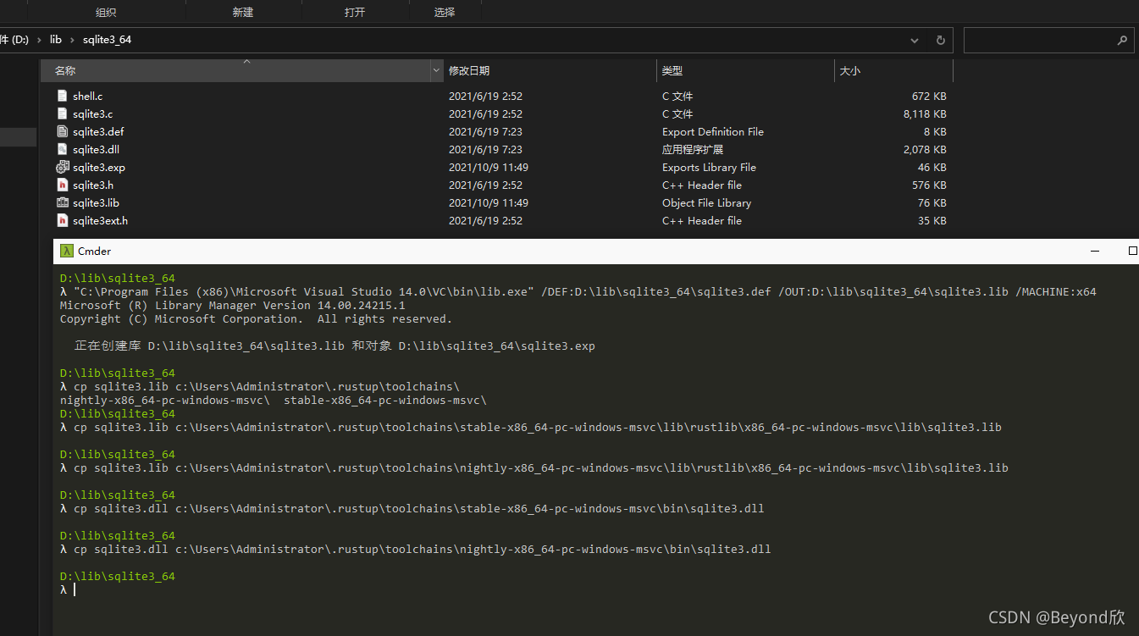Image resolution: width=1139 pixels, height=636 pixels.
Task: Select the sqlite3ext.h header icon
Action: (x=62, y=220)
